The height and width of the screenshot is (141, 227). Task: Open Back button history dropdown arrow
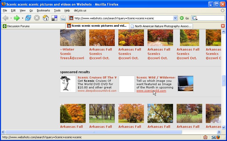(11, 18)
